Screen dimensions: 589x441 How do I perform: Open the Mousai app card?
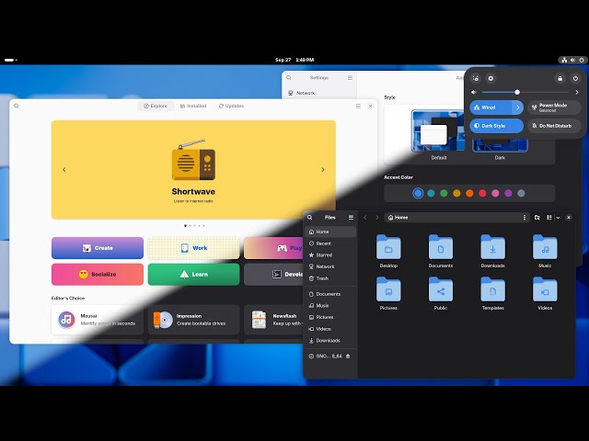tap(98, 320)
